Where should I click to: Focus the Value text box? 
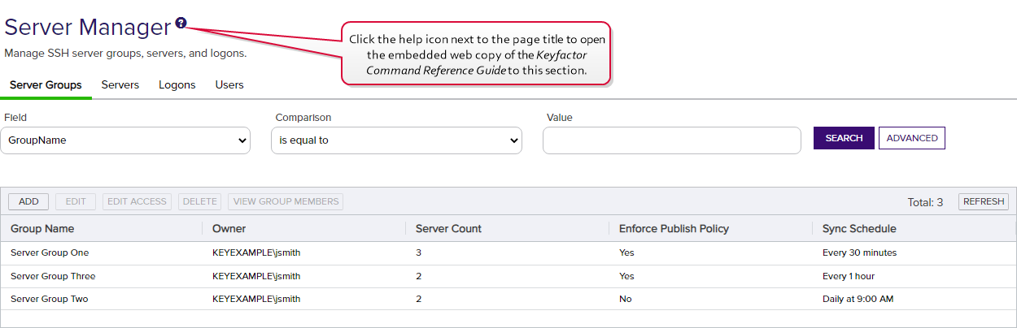coord(672,140)
